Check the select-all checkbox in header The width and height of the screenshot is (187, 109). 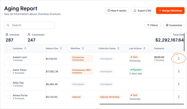[x=9, y=49]
